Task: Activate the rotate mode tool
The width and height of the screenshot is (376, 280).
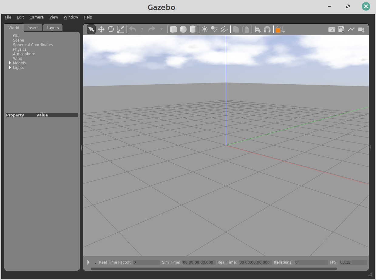Action: coord(111,29)
